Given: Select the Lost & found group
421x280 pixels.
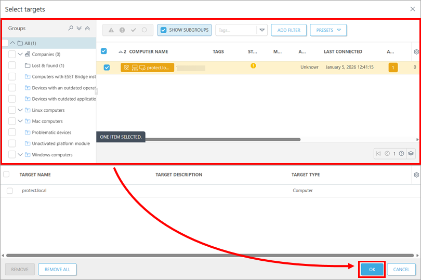Looking at the screenshot, I should click(48, 65).
